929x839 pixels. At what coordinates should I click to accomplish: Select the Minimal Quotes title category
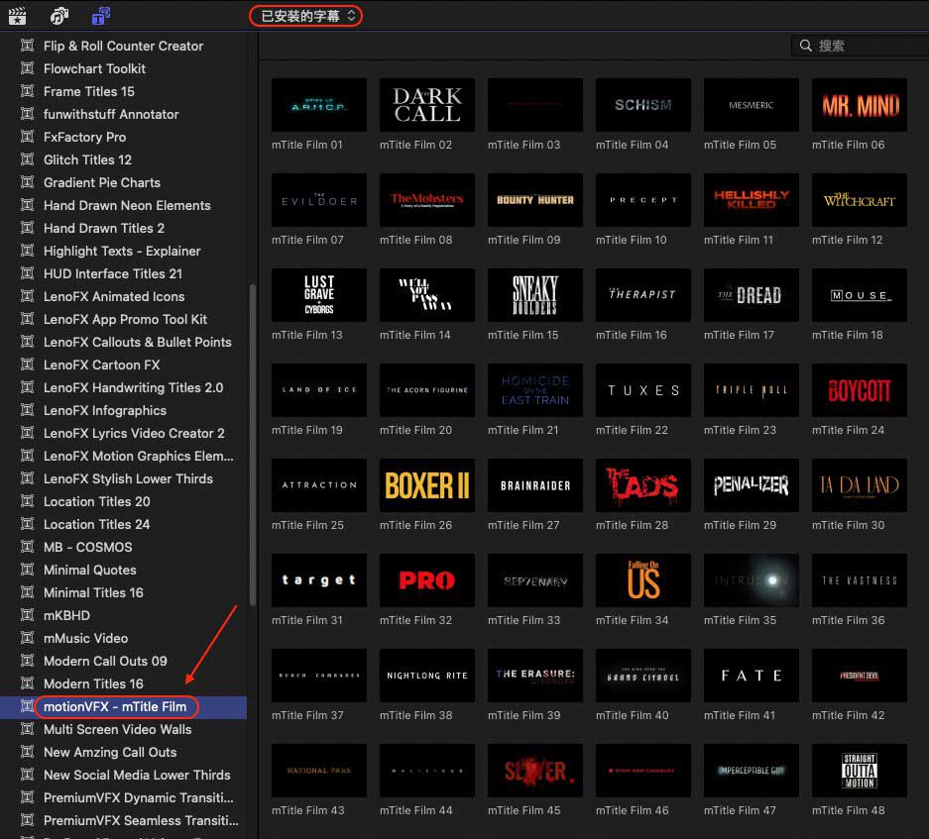[x=89, y=570]
